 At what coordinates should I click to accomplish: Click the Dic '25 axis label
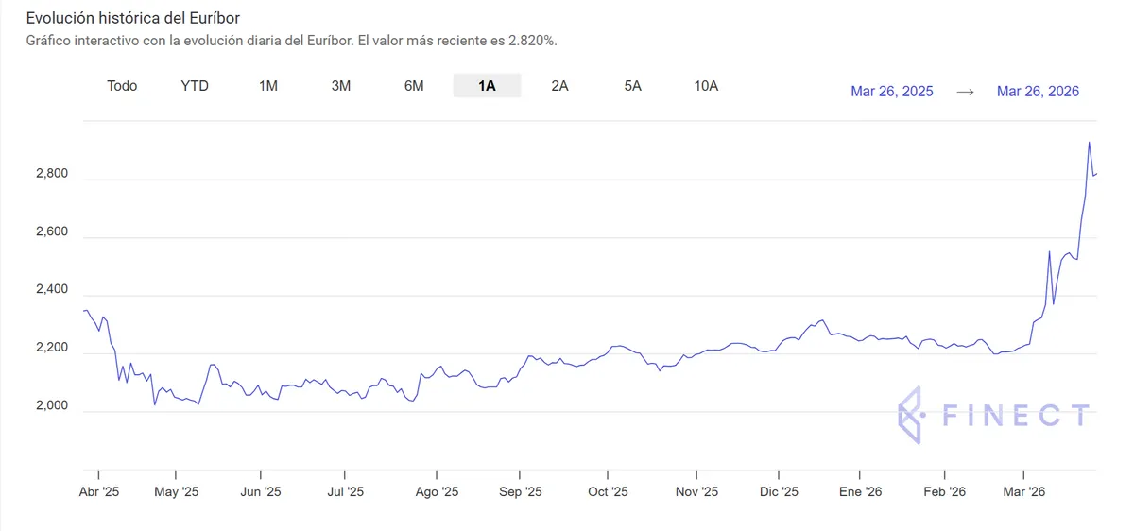tap(780, 492)
